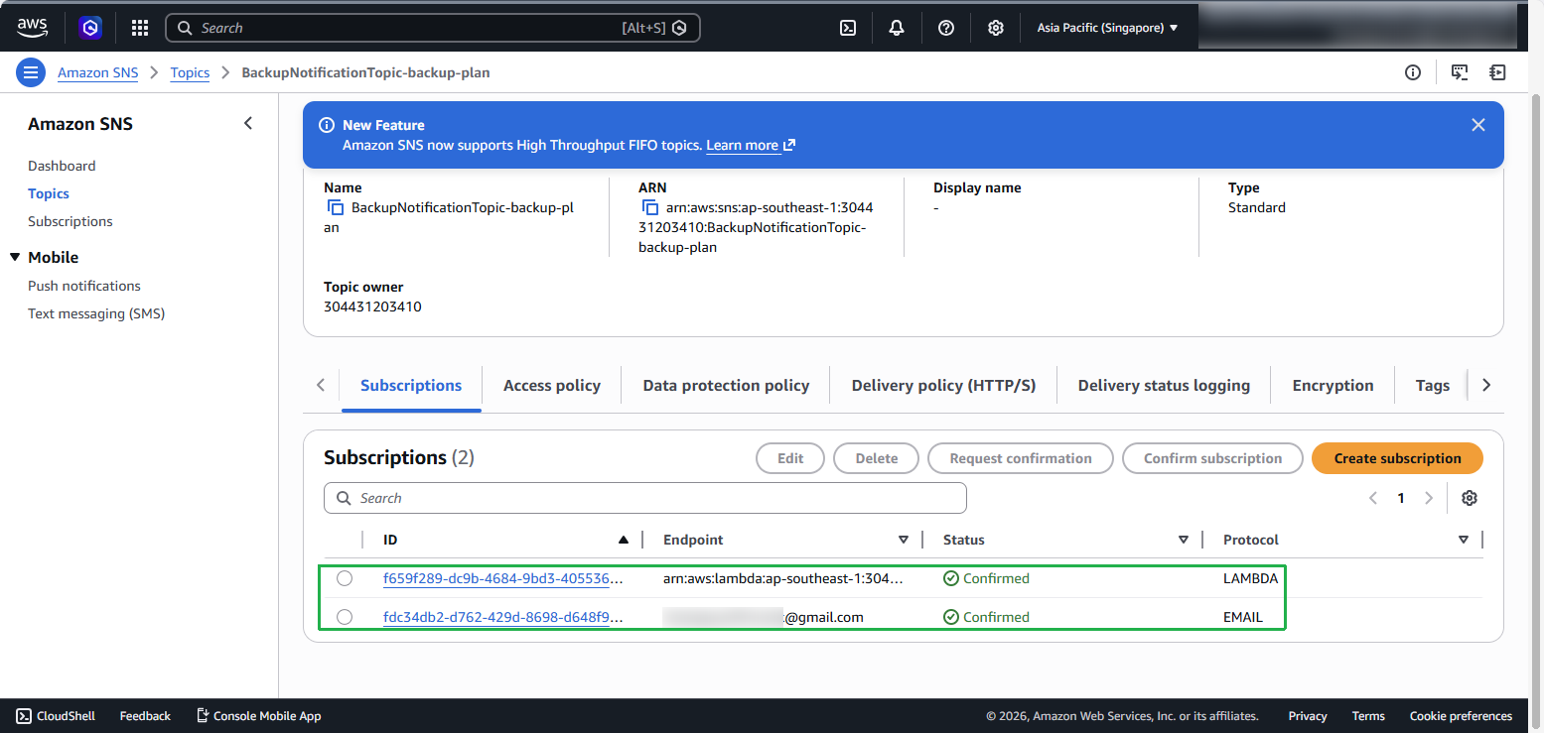Open the services grid menu icon
Screen dimensions: 1544x733
140,28
